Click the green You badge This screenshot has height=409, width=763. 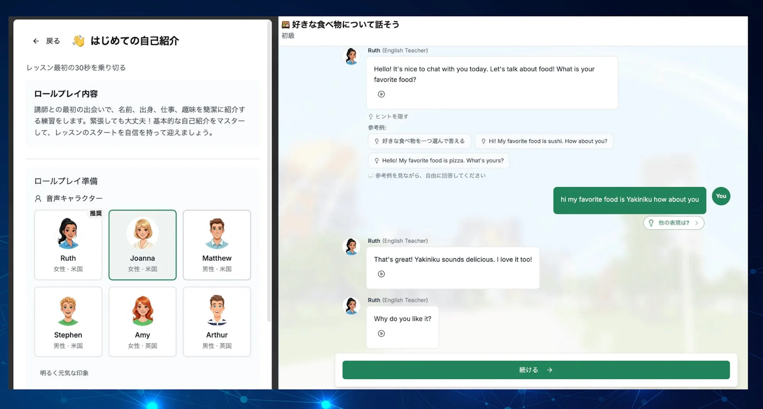pos(721,196)
